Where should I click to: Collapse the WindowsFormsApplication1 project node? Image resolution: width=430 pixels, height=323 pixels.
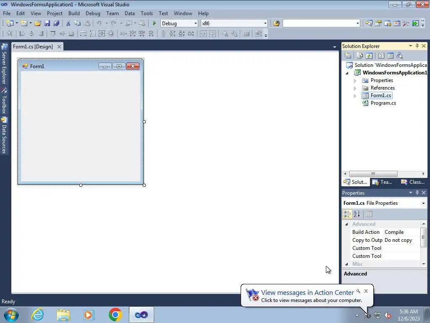pyautogui.click(x=347, y=73)
